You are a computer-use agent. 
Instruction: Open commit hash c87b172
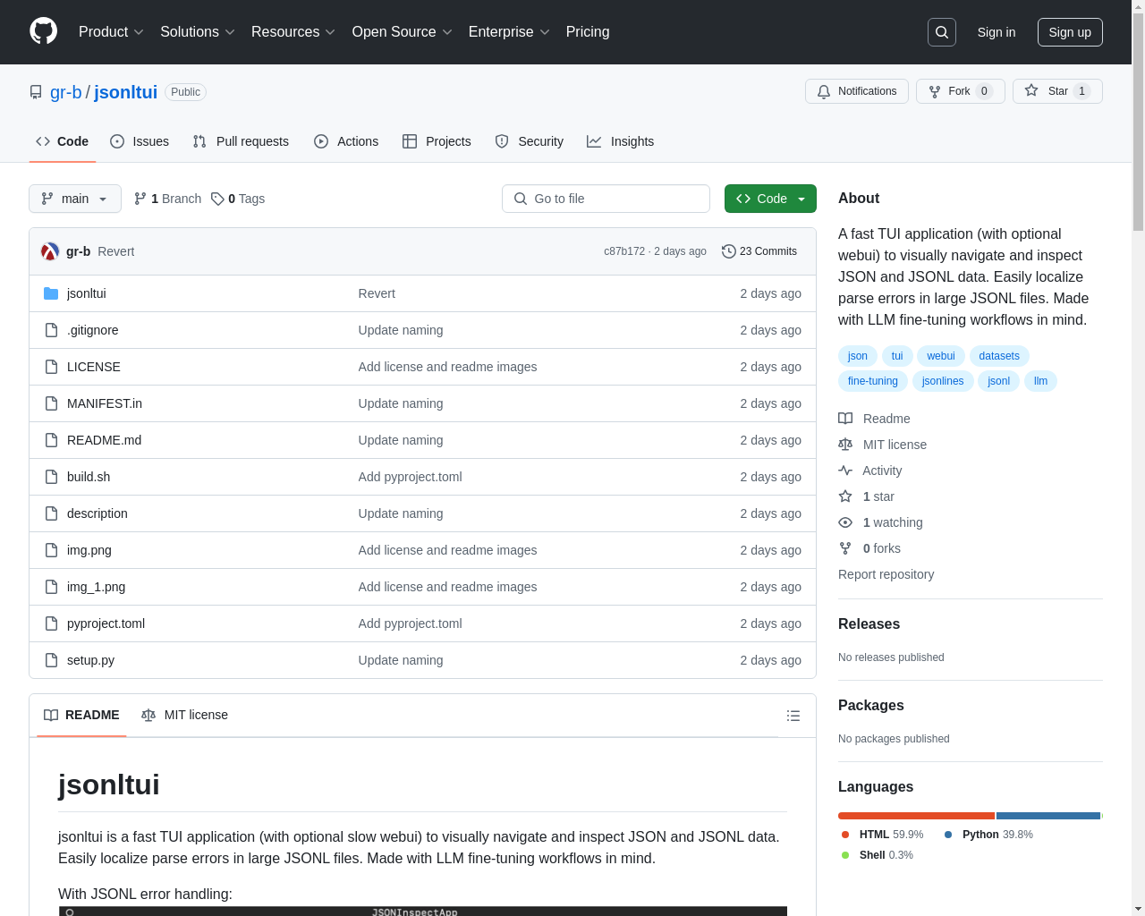click(624, 251)
